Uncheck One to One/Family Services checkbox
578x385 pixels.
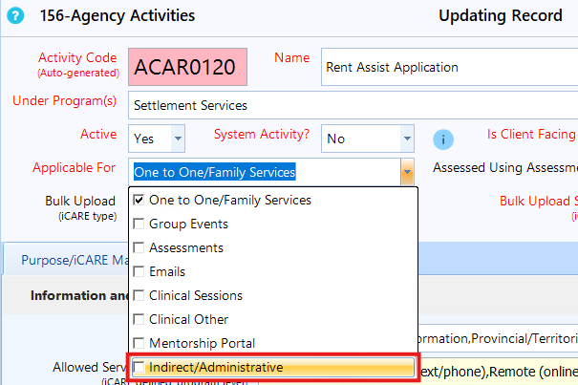pyautogui.click(x=139, y=200)
